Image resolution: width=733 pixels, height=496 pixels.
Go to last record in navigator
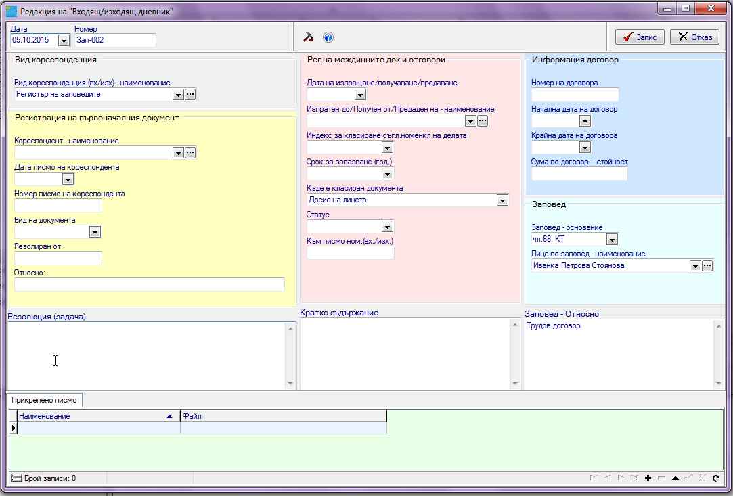tap(634, 478)
